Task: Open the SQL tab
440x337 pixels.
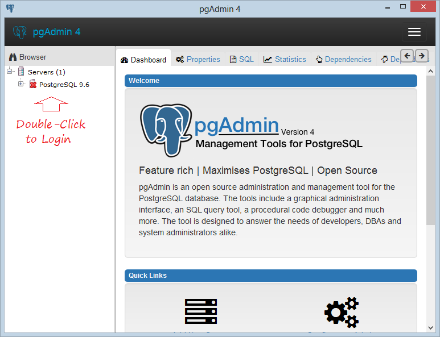Action: pos(242,60)
